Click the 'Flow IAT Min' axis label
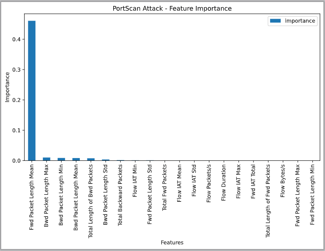Screen dimensions: 325x251 pyautogui.click(x=135, y=181)
